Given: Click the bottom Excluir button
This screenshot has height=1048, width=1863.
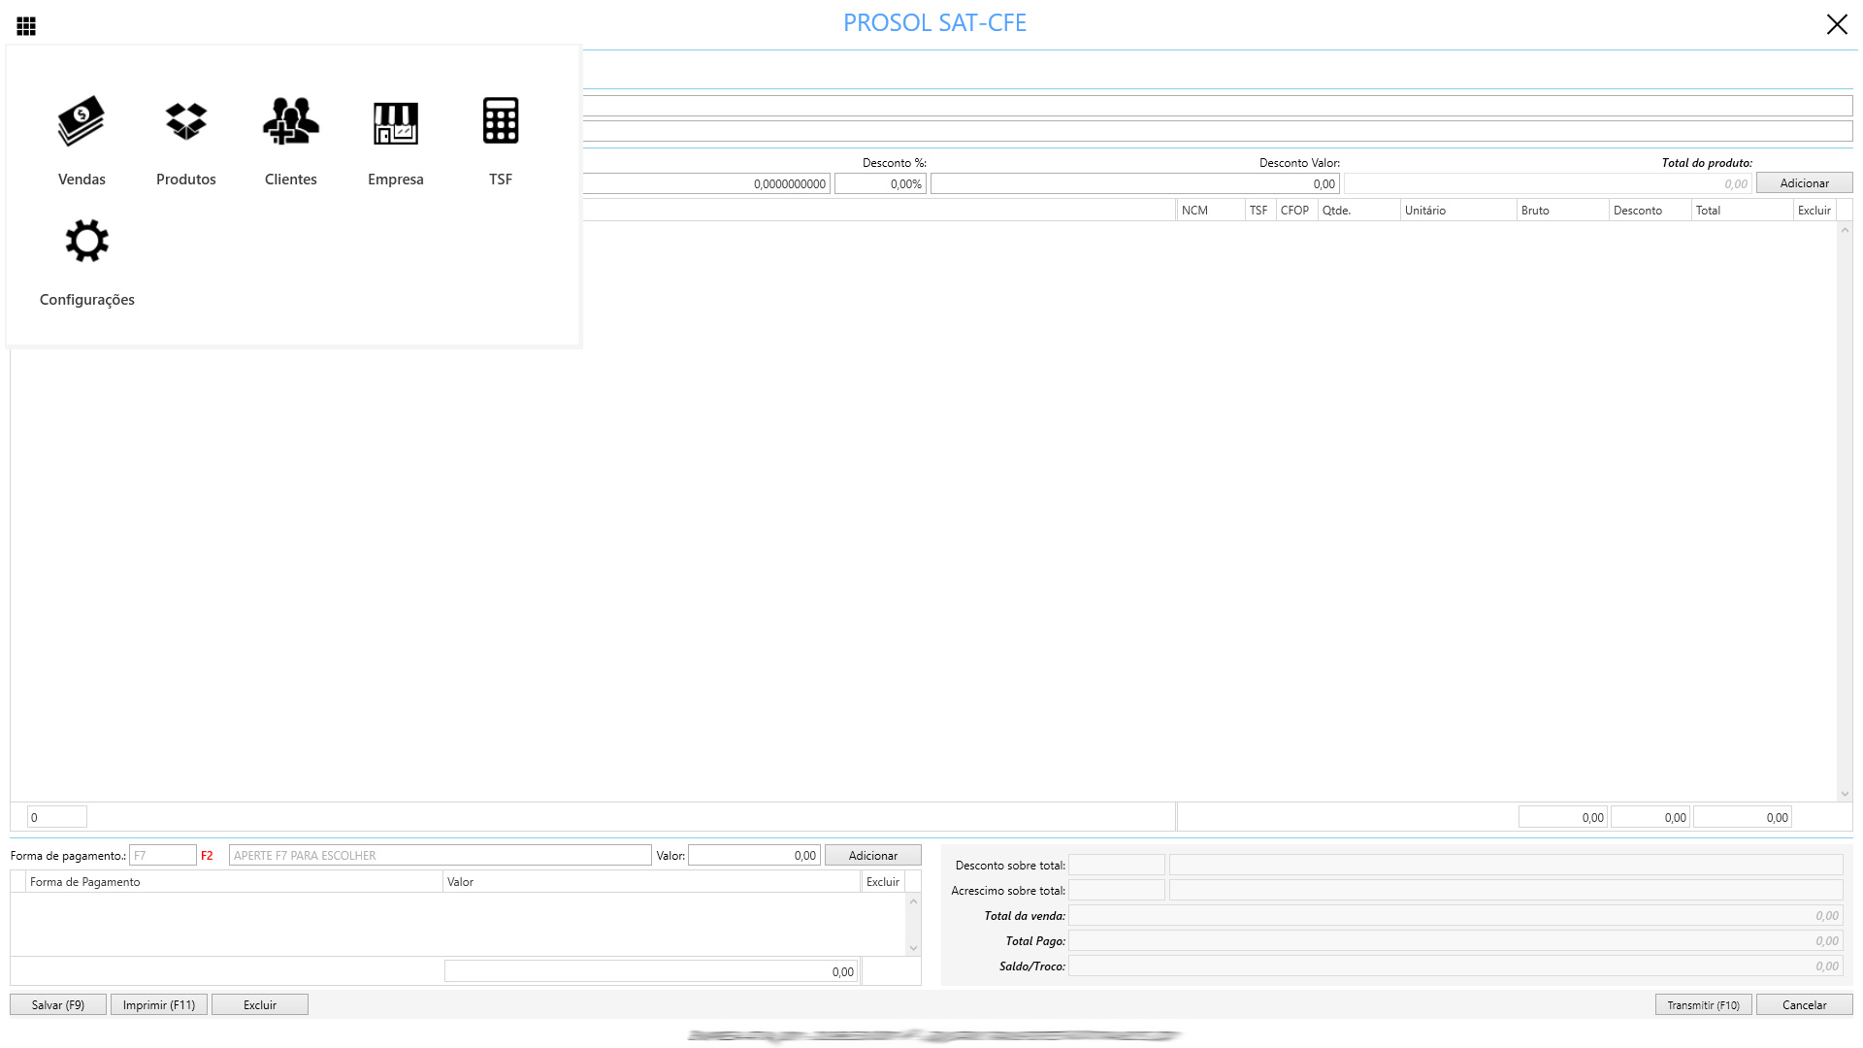Looking at the screenshot, I should 260,1005.
